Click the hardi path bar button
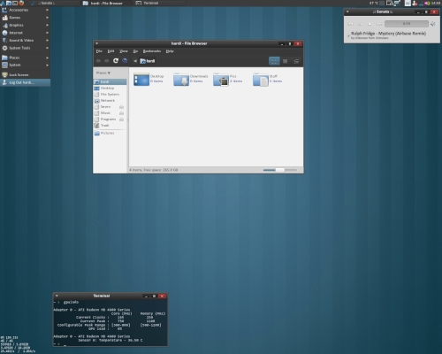 click(x=148, y=61)
